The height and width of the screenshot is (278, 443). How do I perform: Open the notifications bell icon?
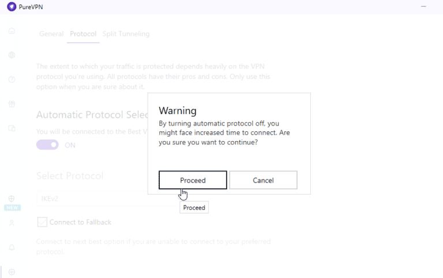(12, 247)
